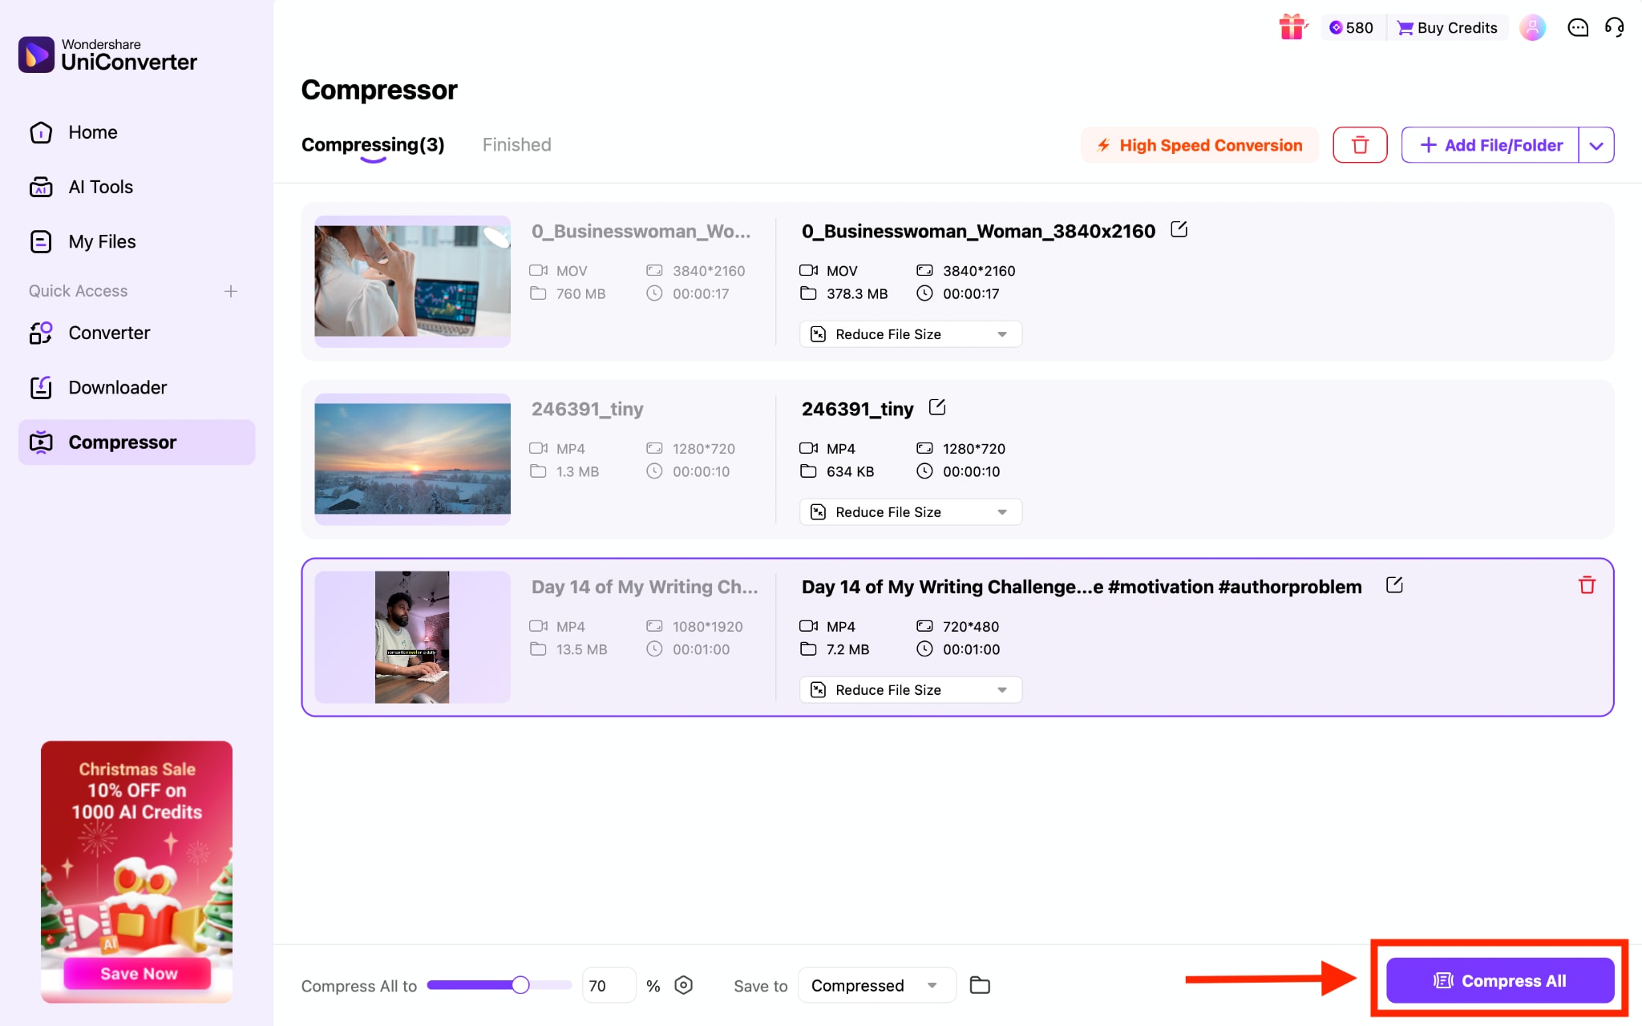Open customer support chat bubble icon
1642x1026 pixels.
pyautogui.click(x=1577, y=27)
